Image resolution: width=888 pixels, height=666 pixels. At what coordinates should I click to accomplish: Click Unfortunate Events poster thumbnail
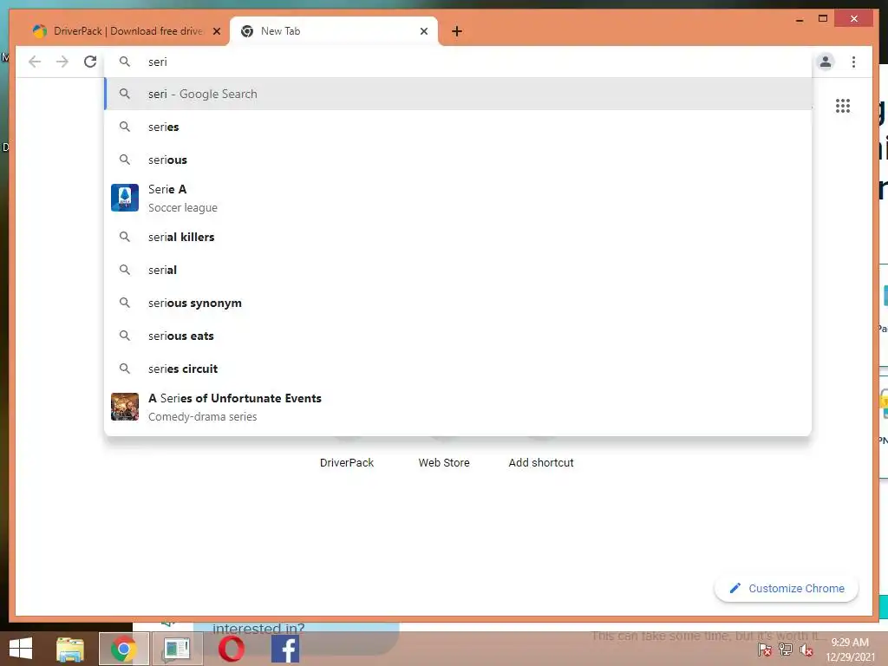[x=125, y=407]
